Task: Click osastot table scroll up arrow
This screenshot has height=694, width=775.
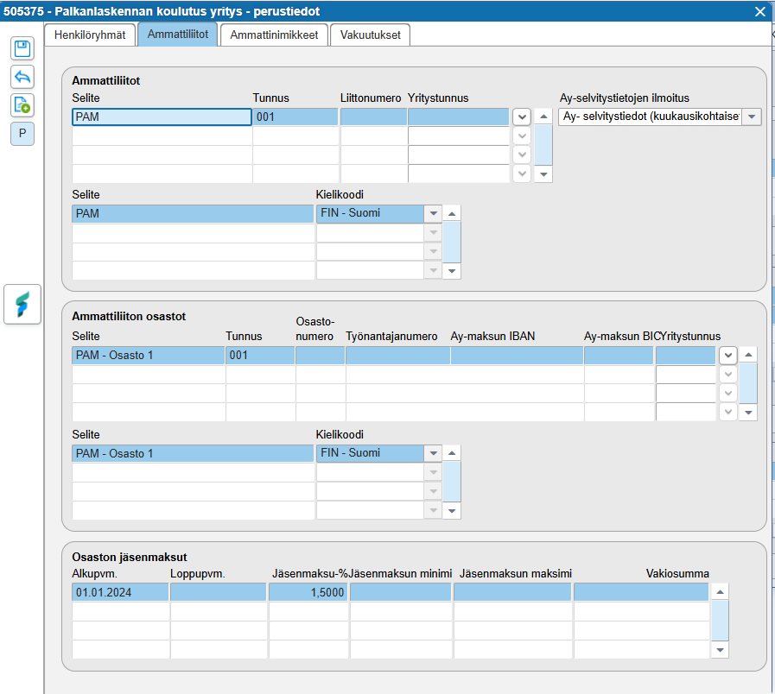Action: pyautogui.click(x=748, y=355)
